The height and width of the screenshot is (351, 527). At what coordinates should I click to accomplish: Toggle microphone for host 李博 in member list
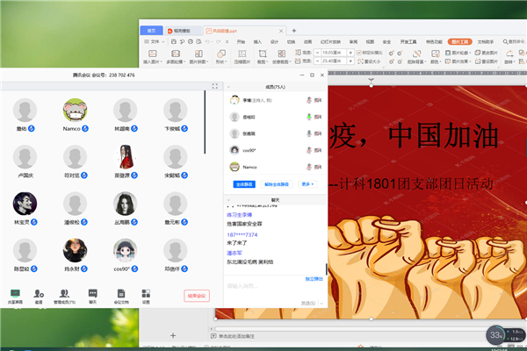point(309,100)
